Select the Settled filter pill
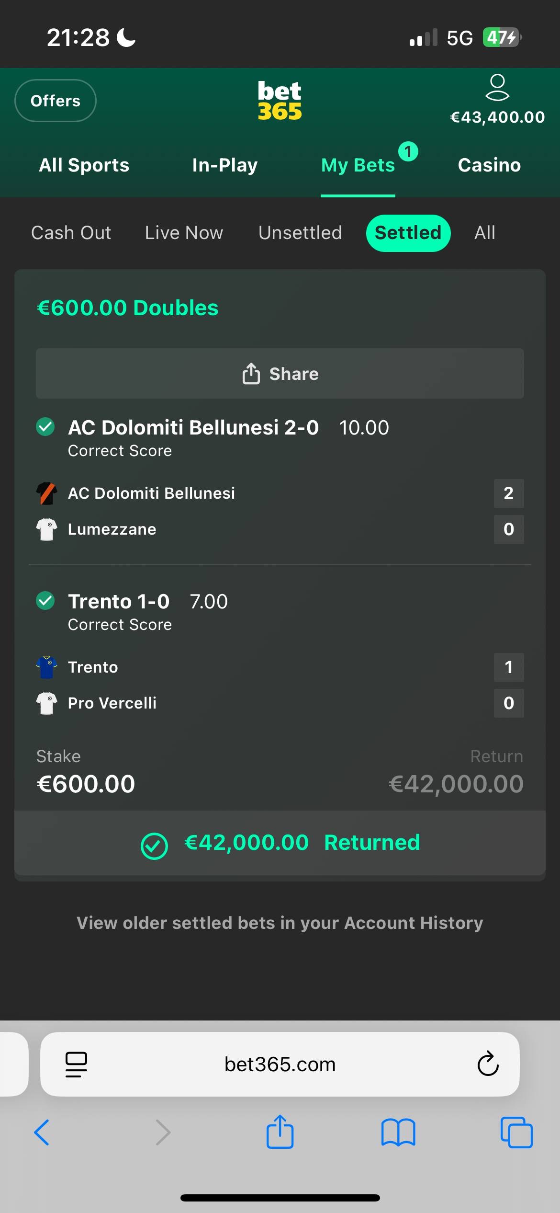Image resolution: width=560 pixels, height=1213 pixels. [408, 233]
